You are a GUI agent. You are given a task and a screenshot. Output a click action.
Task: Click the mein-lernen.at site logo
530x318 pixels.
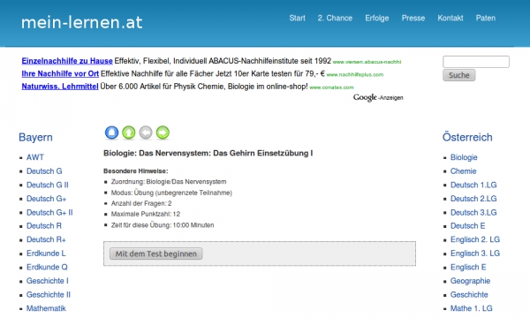click(82, 23)
